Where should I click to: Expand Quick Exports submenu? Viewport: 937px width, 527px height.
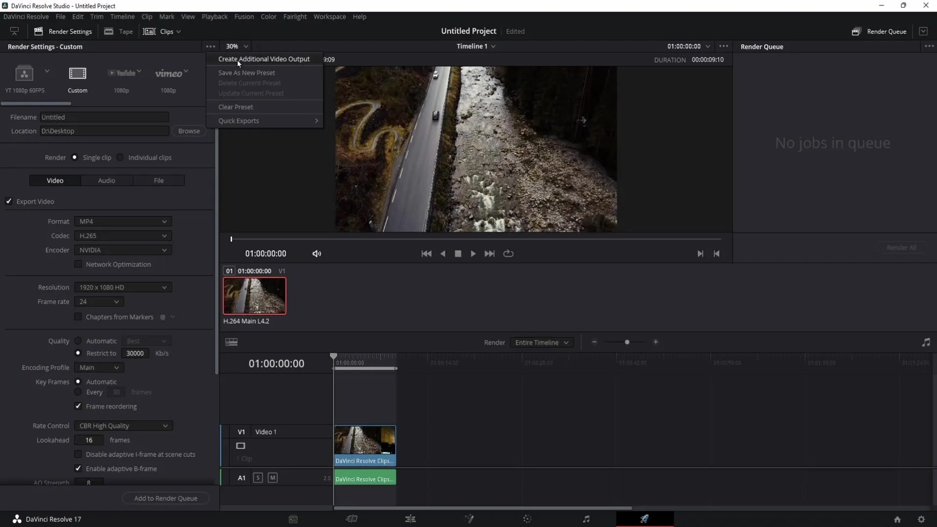click(x=264, y=121)
